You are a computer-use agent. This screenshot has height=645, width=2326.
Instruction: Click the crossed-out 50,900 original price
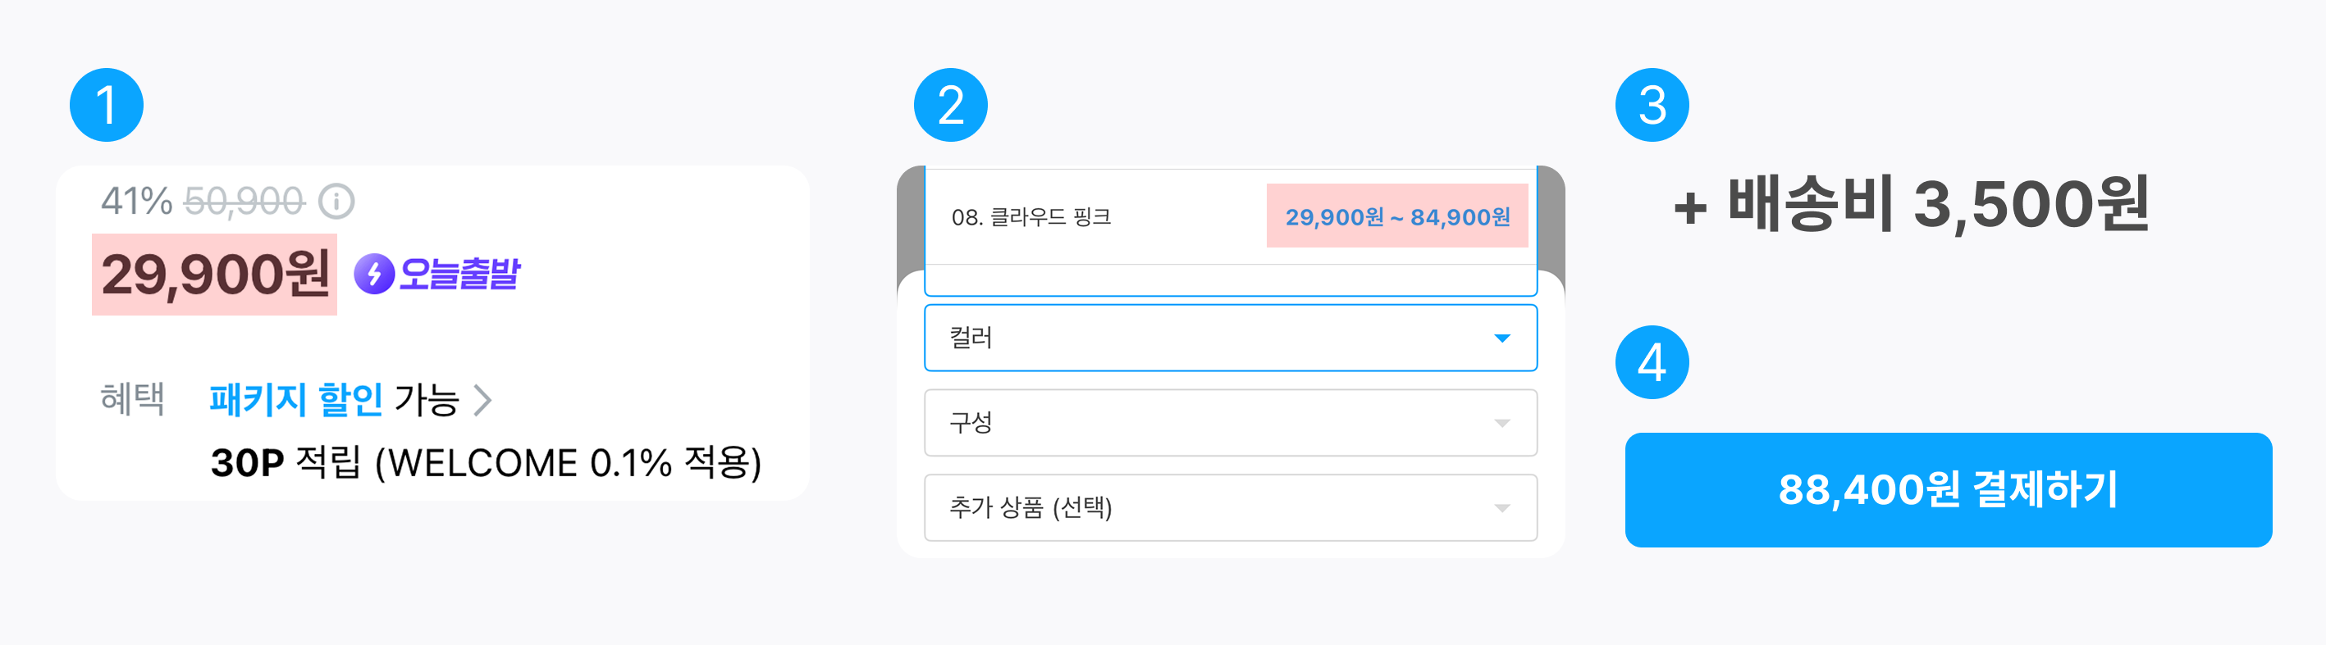pos(244,201)
